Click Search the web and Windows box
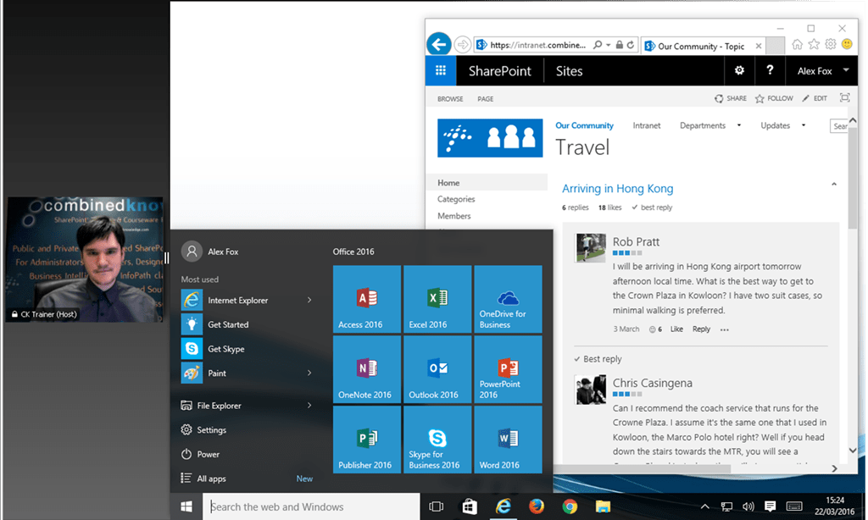This screenshot has width=868, height=520. coord(312,506)
